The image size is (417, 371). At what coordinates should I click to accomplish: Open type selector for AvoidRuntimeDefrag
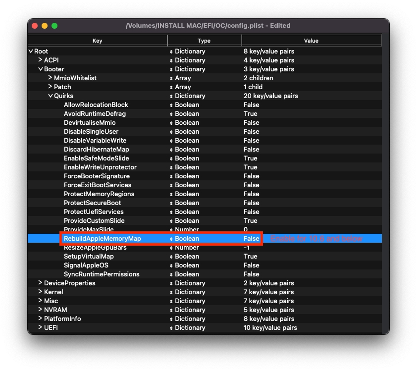(x=171, y=114)
